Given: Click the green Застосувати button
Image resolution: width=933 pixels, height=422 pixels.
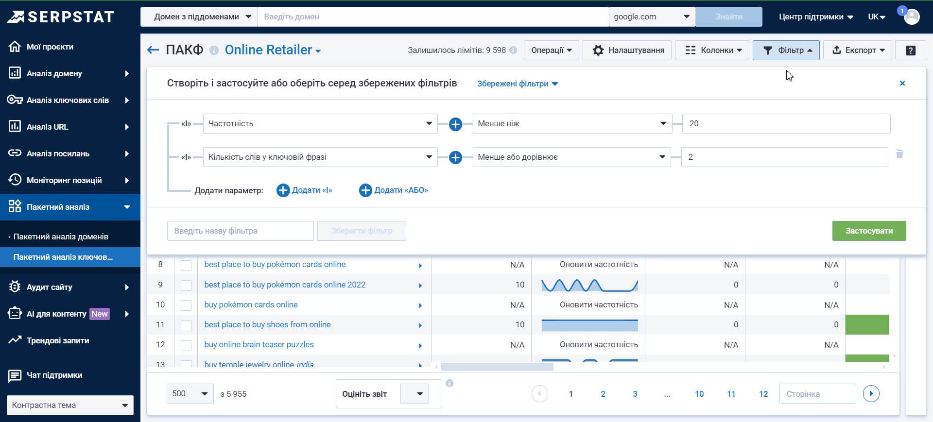Looking at the screenshot, I should [869, 231].
